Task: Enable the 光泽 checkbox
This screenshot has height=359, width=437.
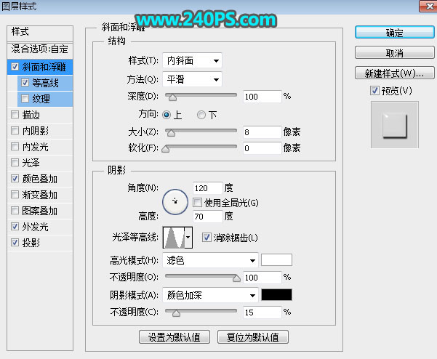Action: click(x=15, y=162)
